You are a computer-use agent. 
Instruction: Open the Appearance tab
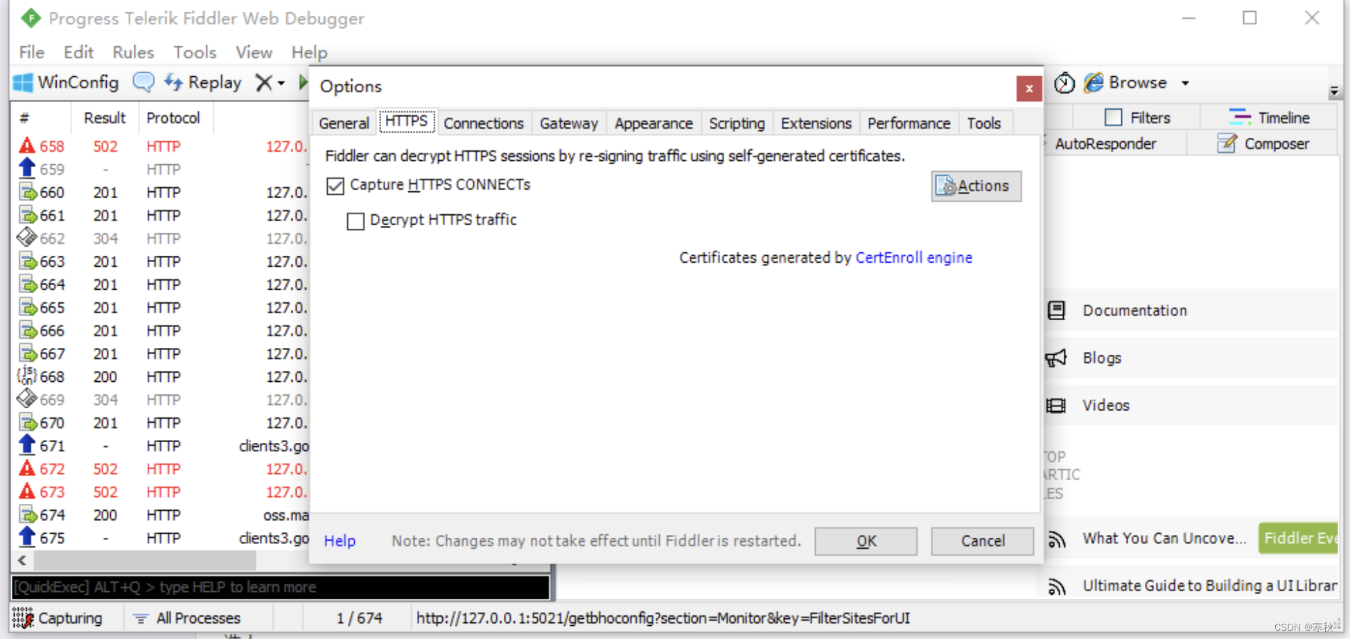point(654,123)
